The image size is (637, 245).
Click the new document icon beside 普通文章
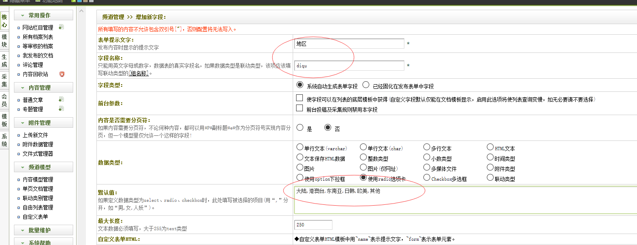61,99
